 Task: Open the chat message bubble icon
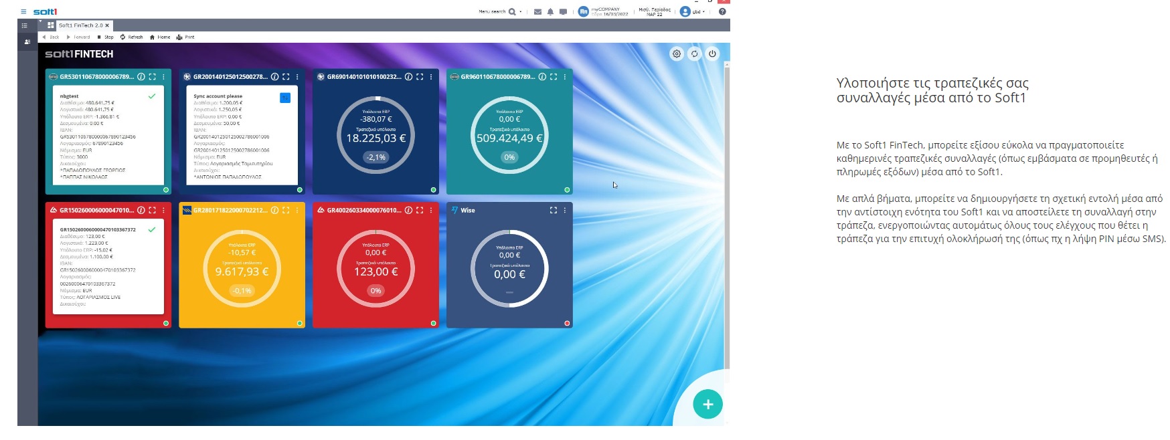[563, 11]
